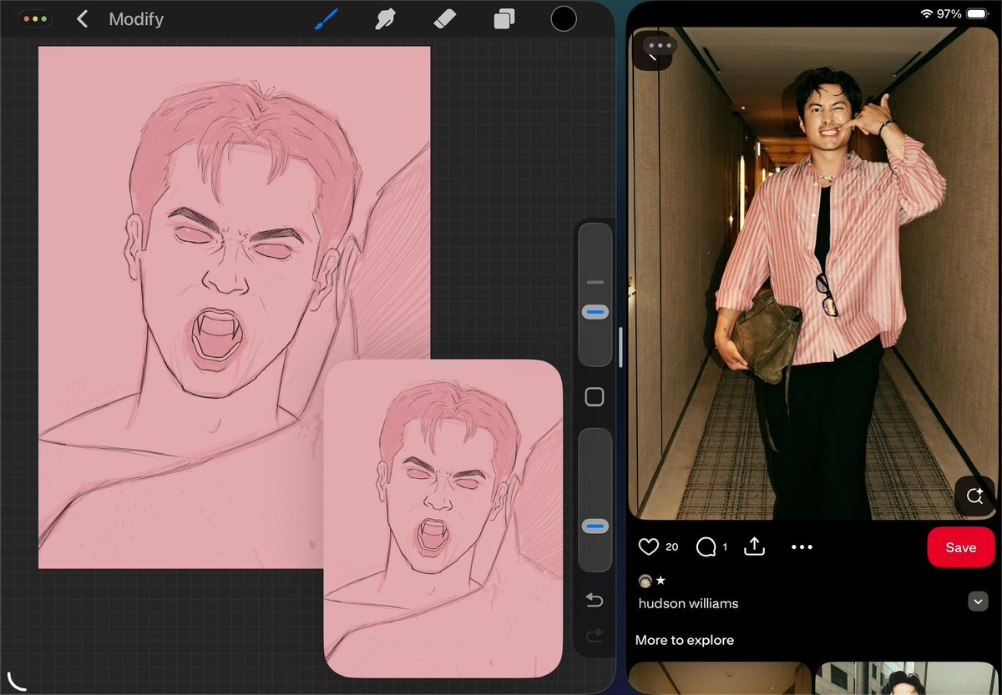The width and height of the screenshot is (1002, 695).
Task: Tap the floating reference sketch window
Action: pyautogui.click(x=443, y=518)
